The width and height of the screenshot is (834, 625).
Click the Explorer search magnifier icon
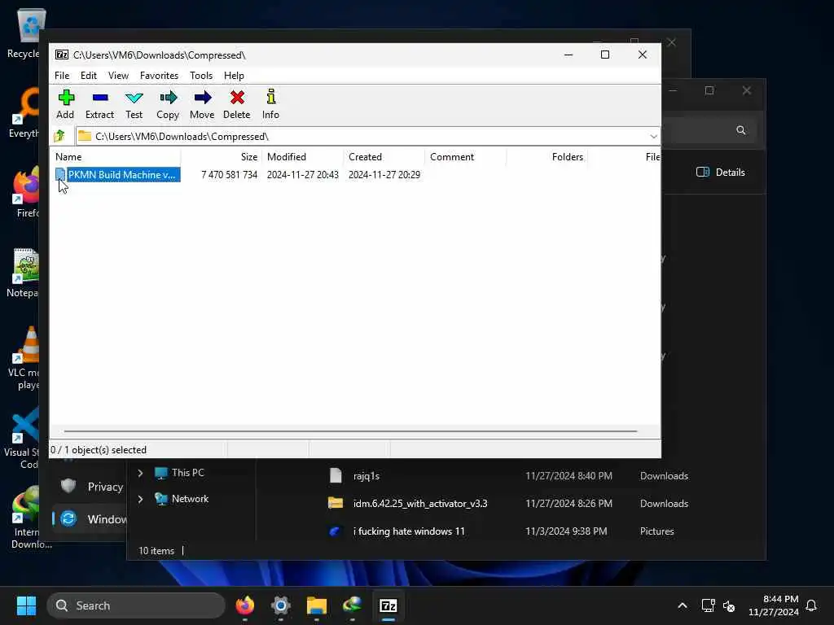click(x=740, y=130)
